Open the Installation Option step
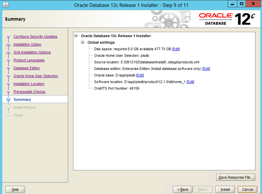This screenshot has width=262, height=194. [x=27, y=44]
